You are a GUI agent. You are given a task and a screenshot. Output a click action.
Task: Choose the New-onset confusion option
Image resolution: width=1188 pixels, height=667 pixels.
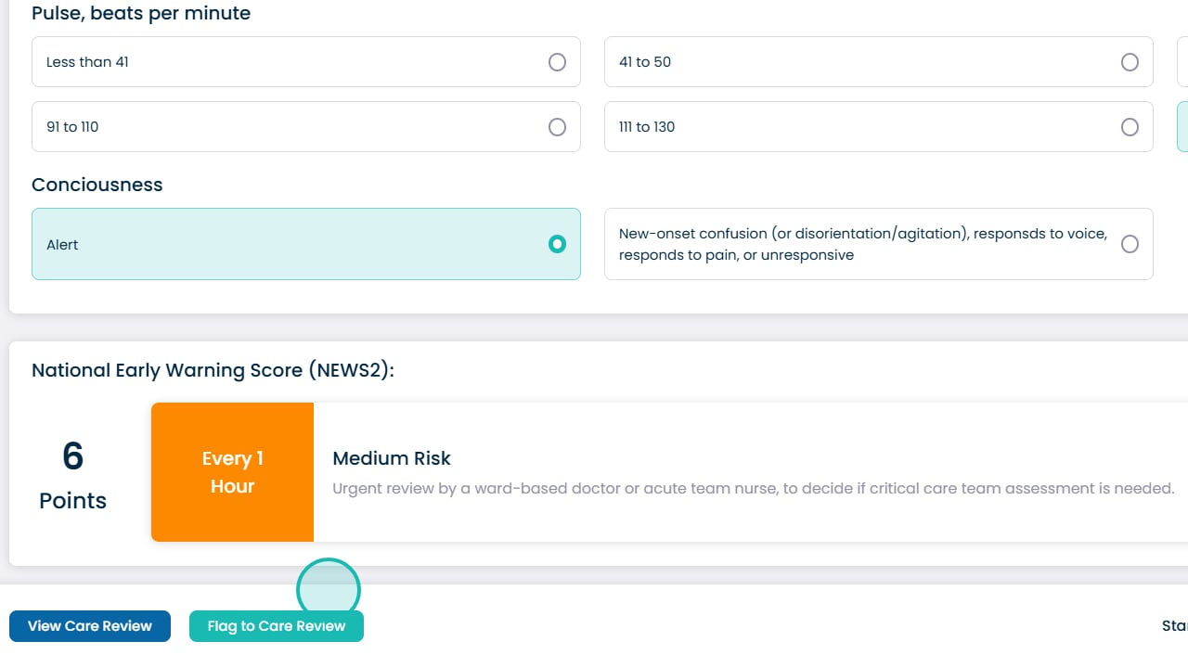(878, 244)
